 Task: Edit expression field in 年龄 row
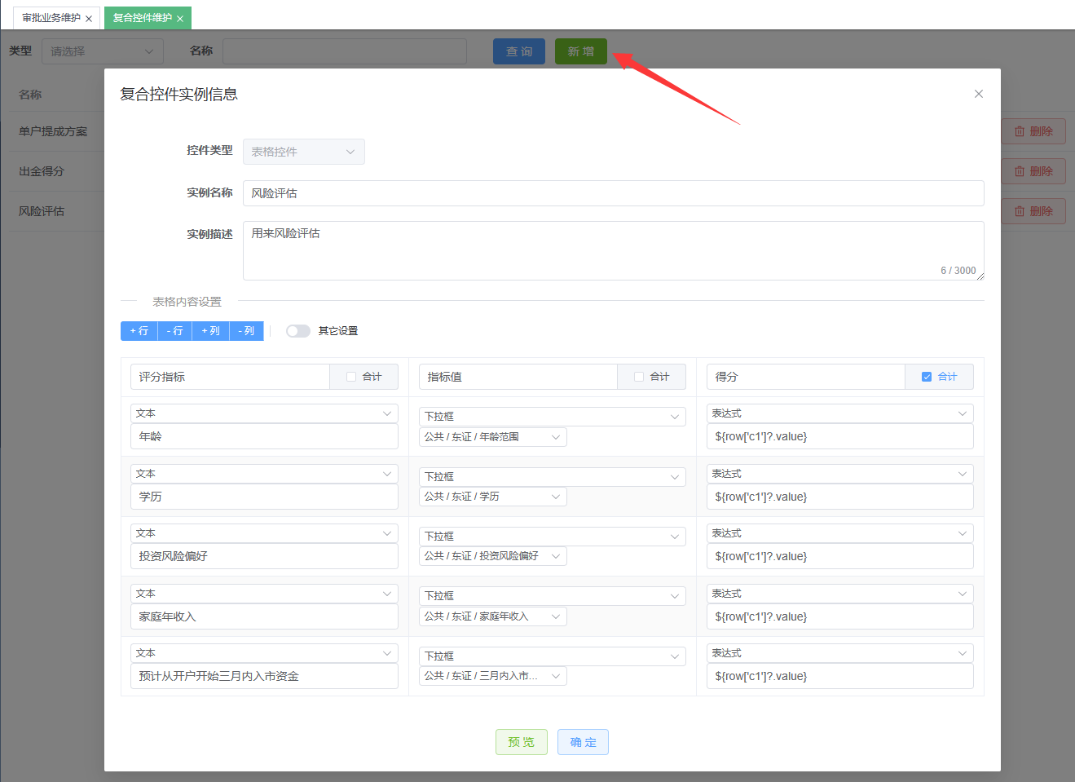point(839,436)
